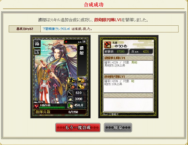Image resolution: width=188 pixels, height=145 pixels.
Task: Click the もう一度合成 red button
Action: [78, 128]
